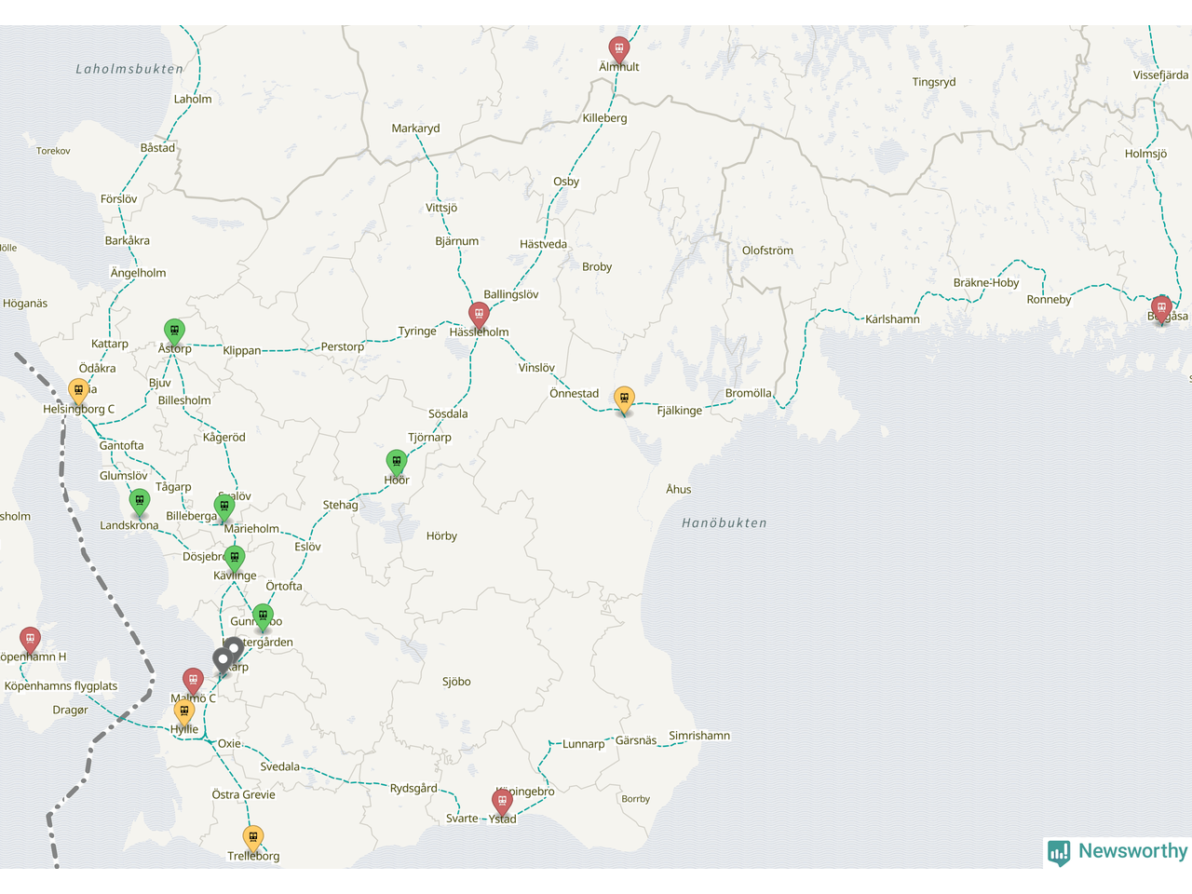1192x894 pixels.
Task: Click the gray pin covering the Åkarp label
Action: point(223,661)
